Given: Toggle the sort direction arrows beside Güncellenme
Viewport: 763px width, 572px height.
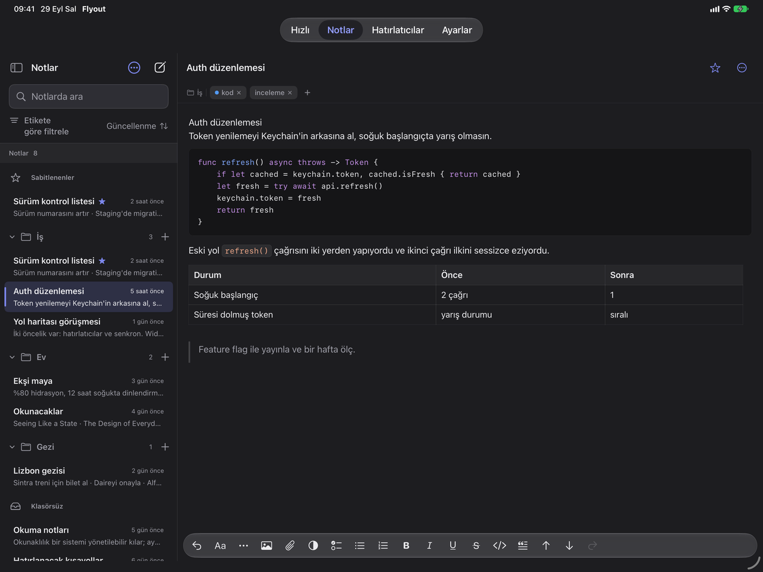Looking at the screenshot, I should point(164,126).
